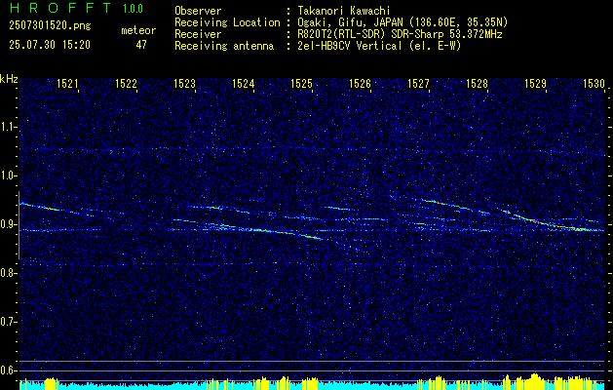
Task: Click the Receiver label
Action: [x=198, y=34]
